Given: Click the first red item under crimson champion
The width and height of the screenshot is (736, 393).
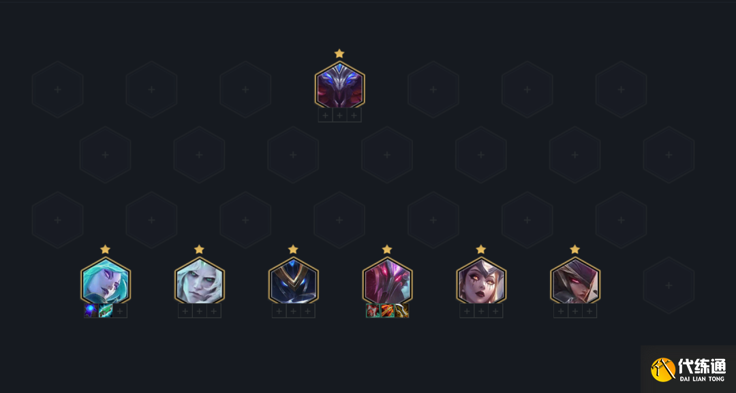Looking at the screenshot, I should [x=373, y=311].
